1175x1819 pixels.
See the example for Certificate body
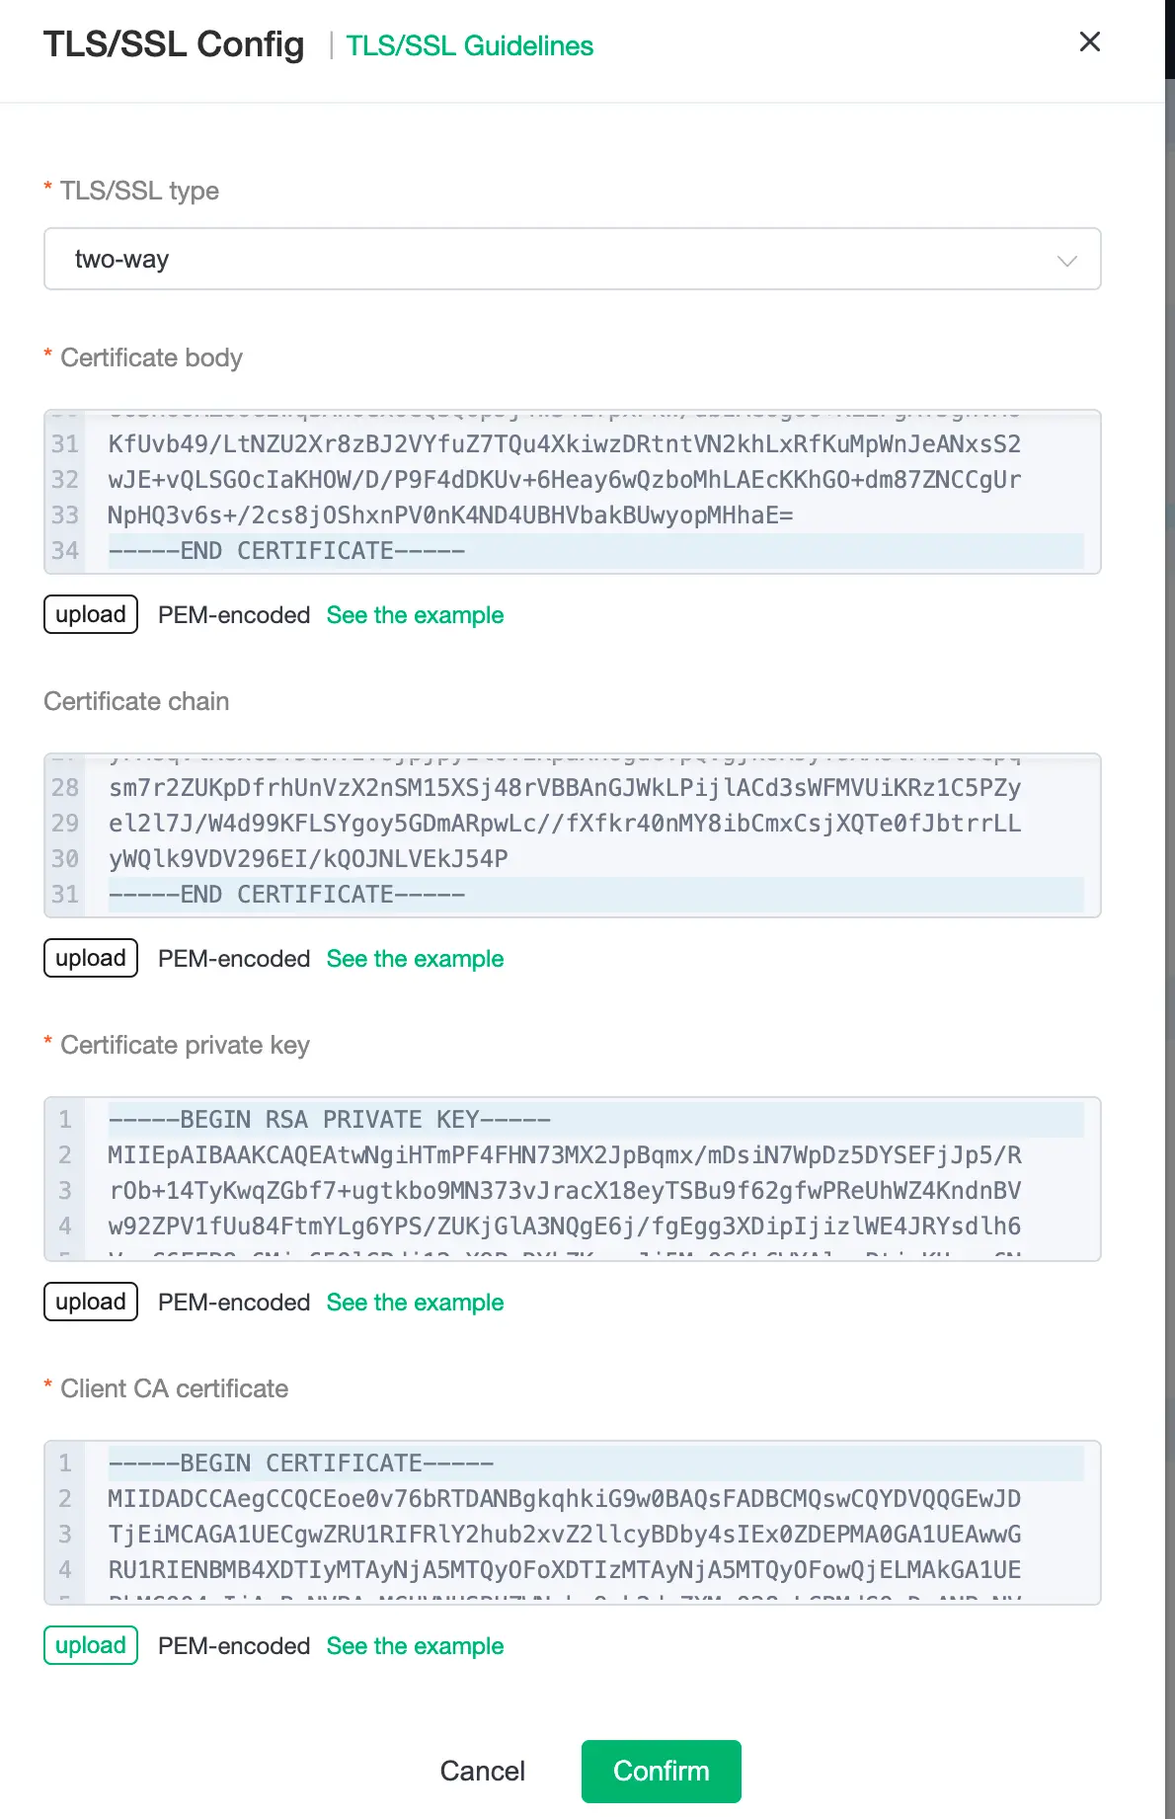[415, 615]
